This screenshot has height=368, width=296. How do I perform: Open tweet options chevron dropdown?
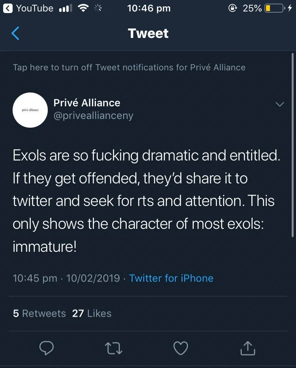(x=279, y=104)
